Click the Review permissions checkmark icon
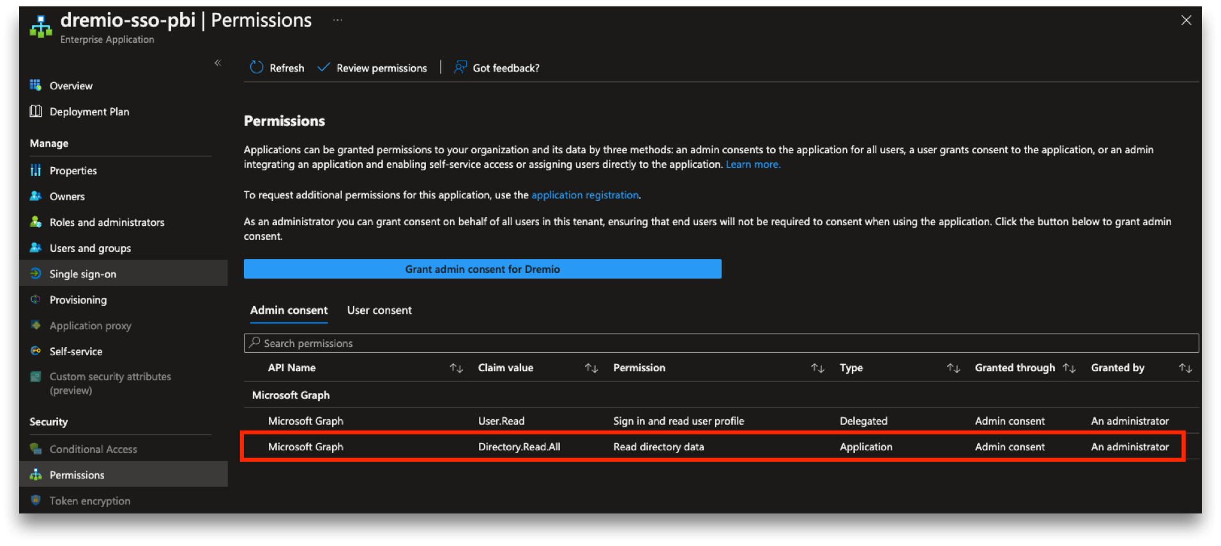The height and width of the screenshot is (546, 1221). pos(324,68)
